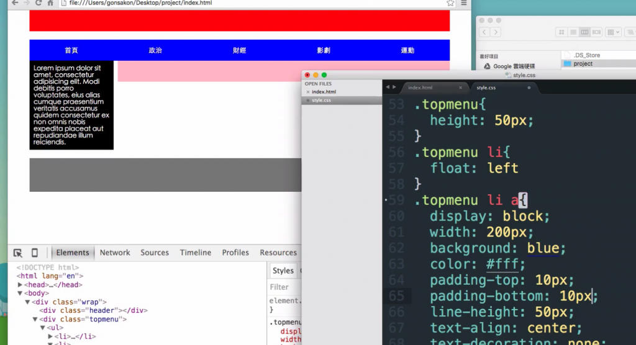Open index.html in Sublime's open files list
Screen dimensions: 636x345
click(x=324, y=92)
